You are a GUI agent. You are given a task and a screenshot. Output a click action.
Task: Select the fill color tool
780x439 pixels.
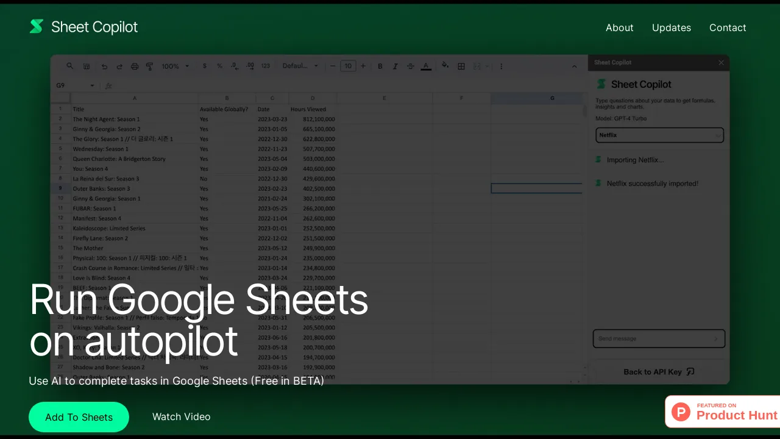(x=444, y=66)
